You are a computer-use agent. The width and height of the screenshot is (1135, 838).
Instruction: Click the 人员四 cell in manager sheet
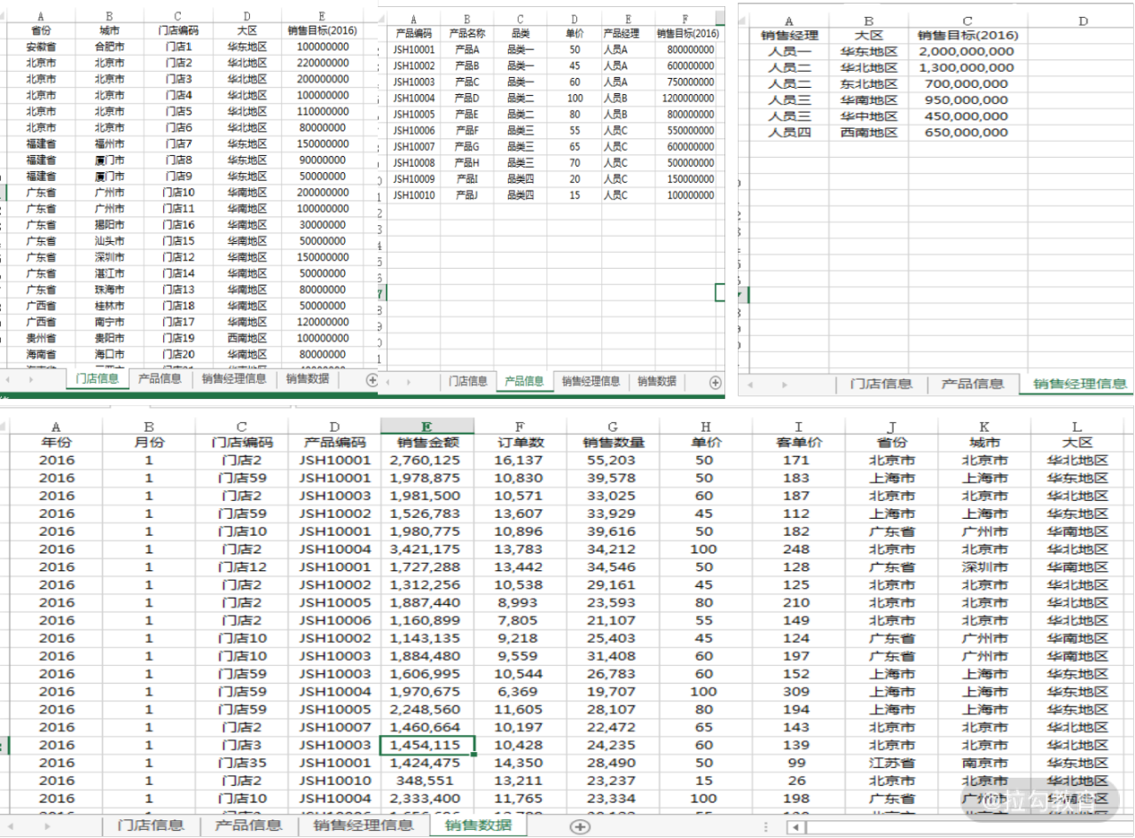[789, 132]
